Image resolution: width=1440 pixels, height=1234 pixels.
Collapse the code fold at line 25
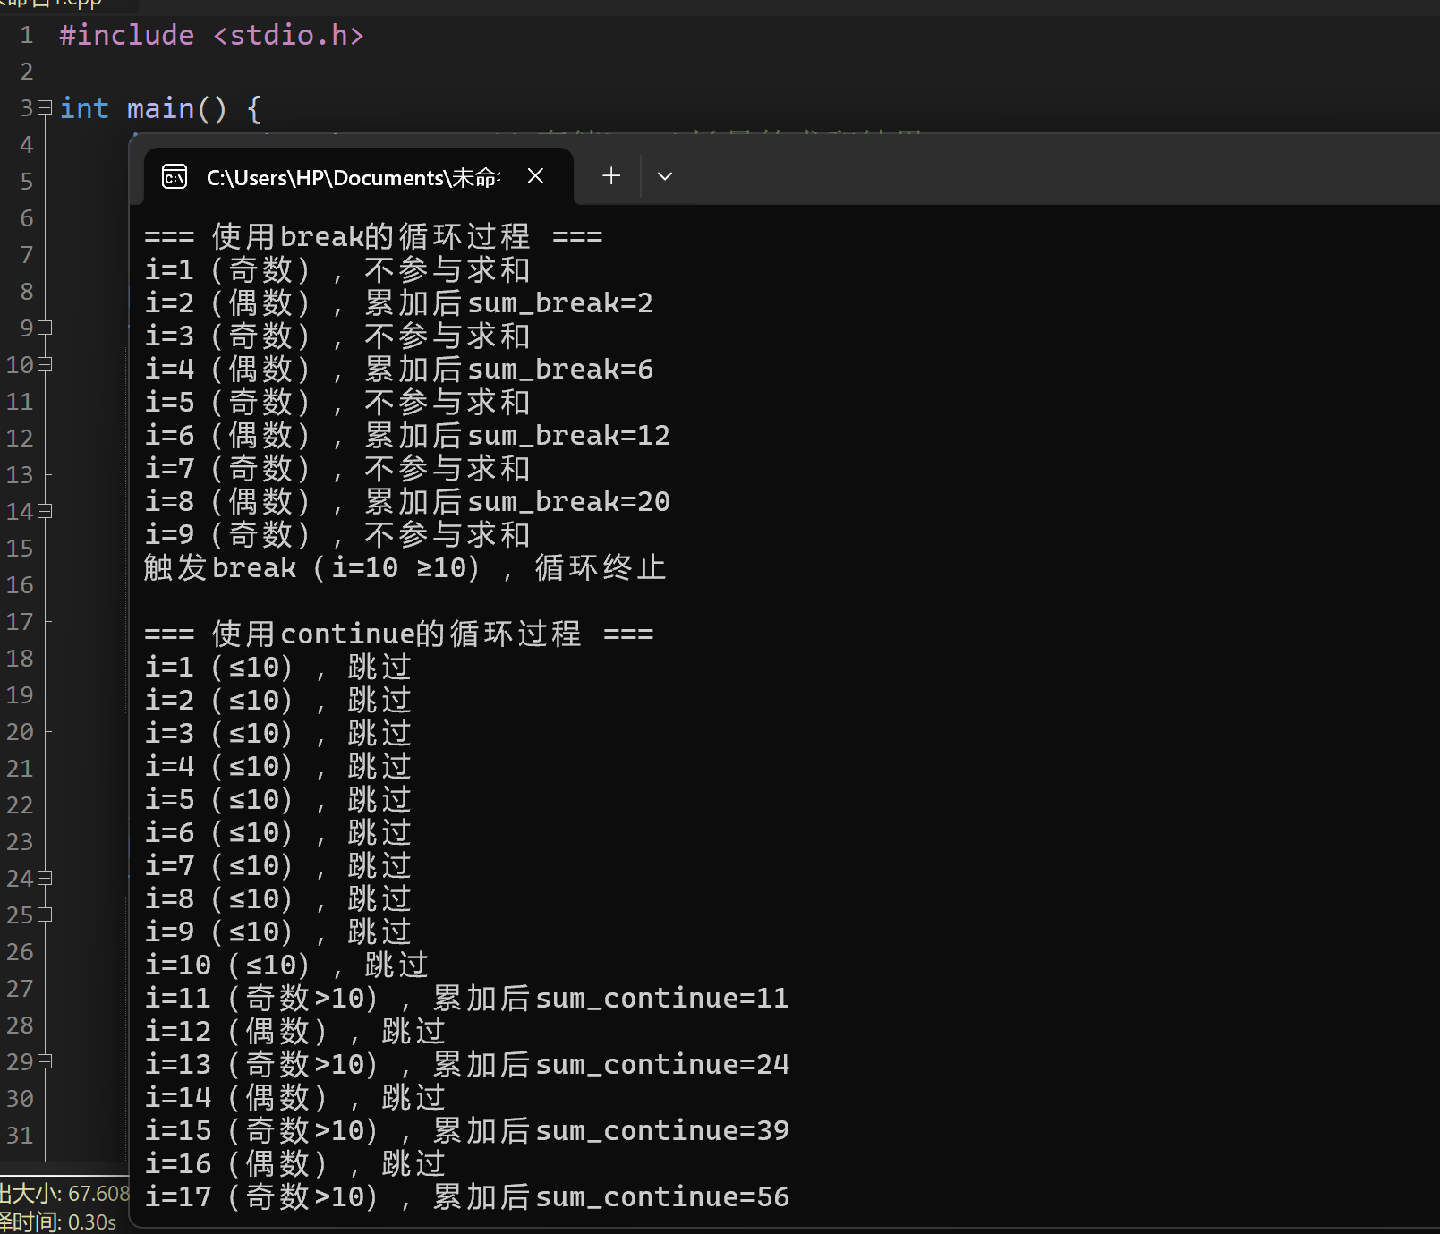[x=45, y=915]
